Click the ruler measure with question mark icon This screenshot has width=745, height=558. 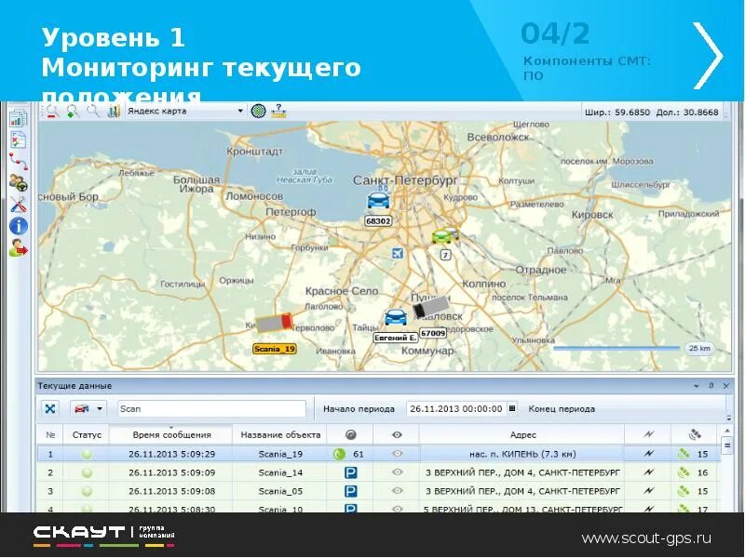coord(278,111)
